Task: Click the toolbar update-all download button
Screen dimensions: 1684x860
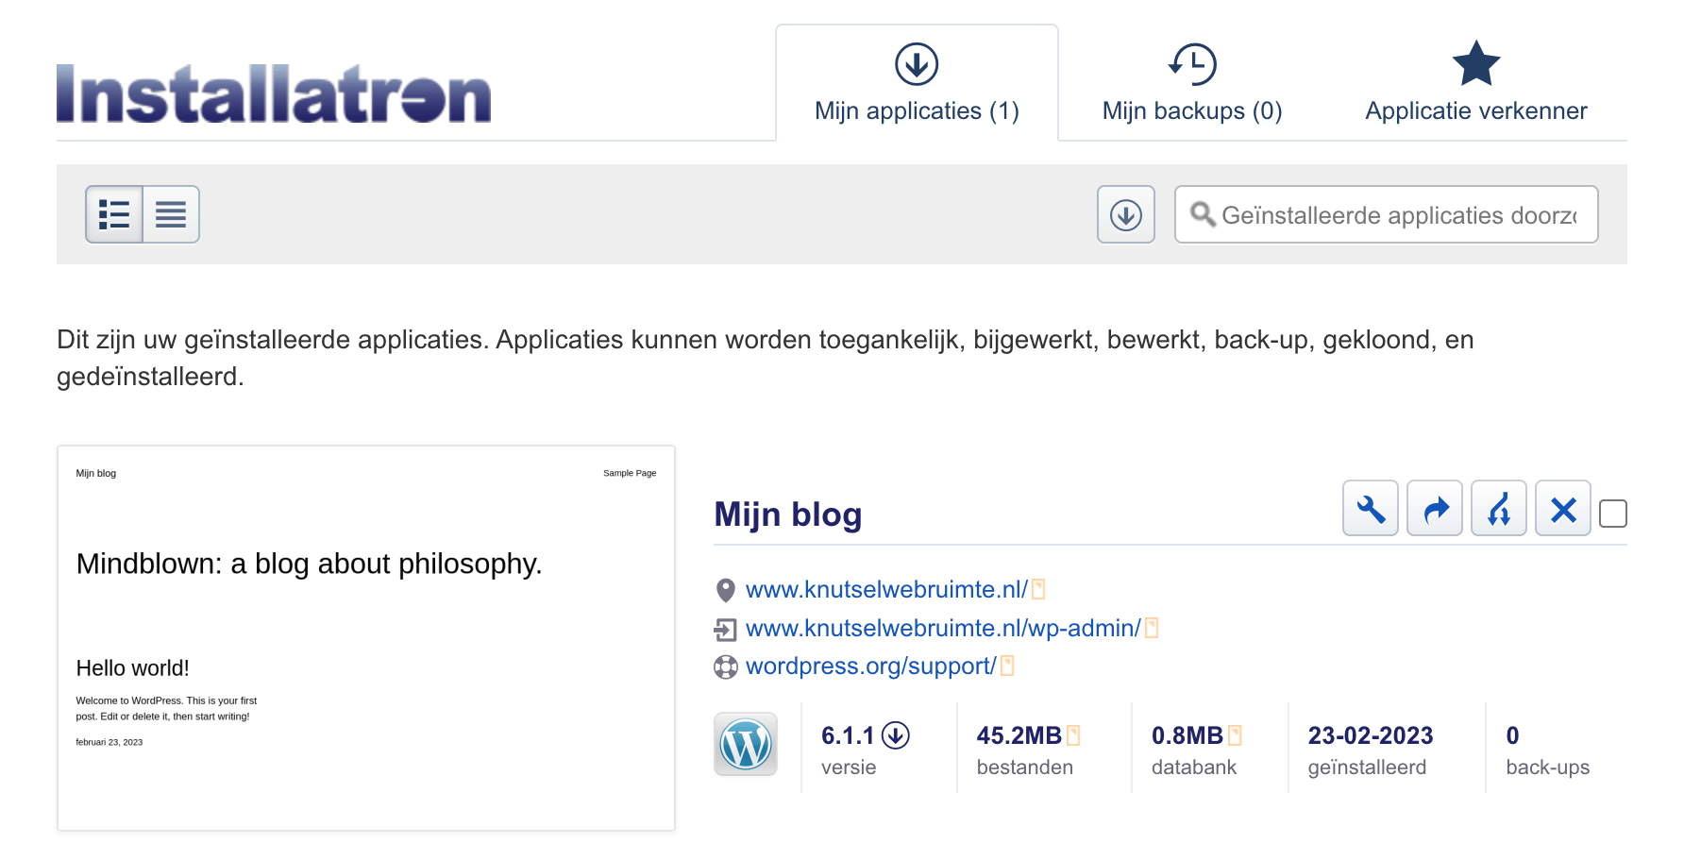Action: 1125,214
